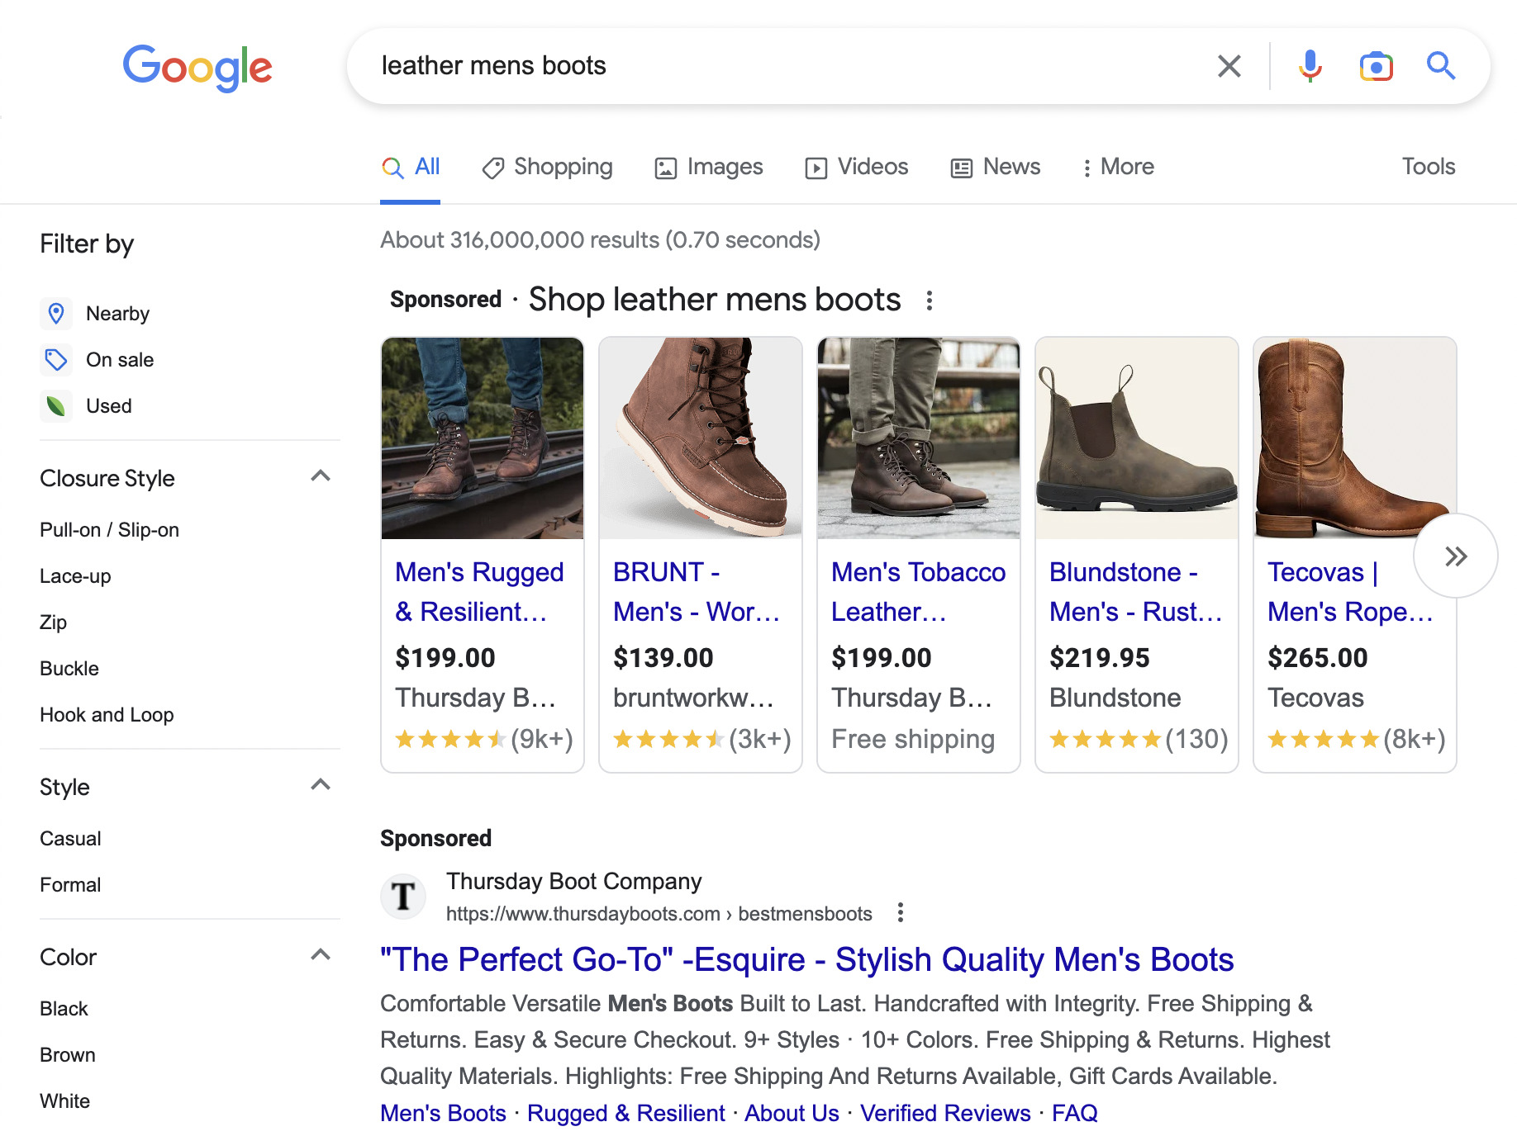Click the search magnifier icon
The image size is (1517, 1136).
1441,66
